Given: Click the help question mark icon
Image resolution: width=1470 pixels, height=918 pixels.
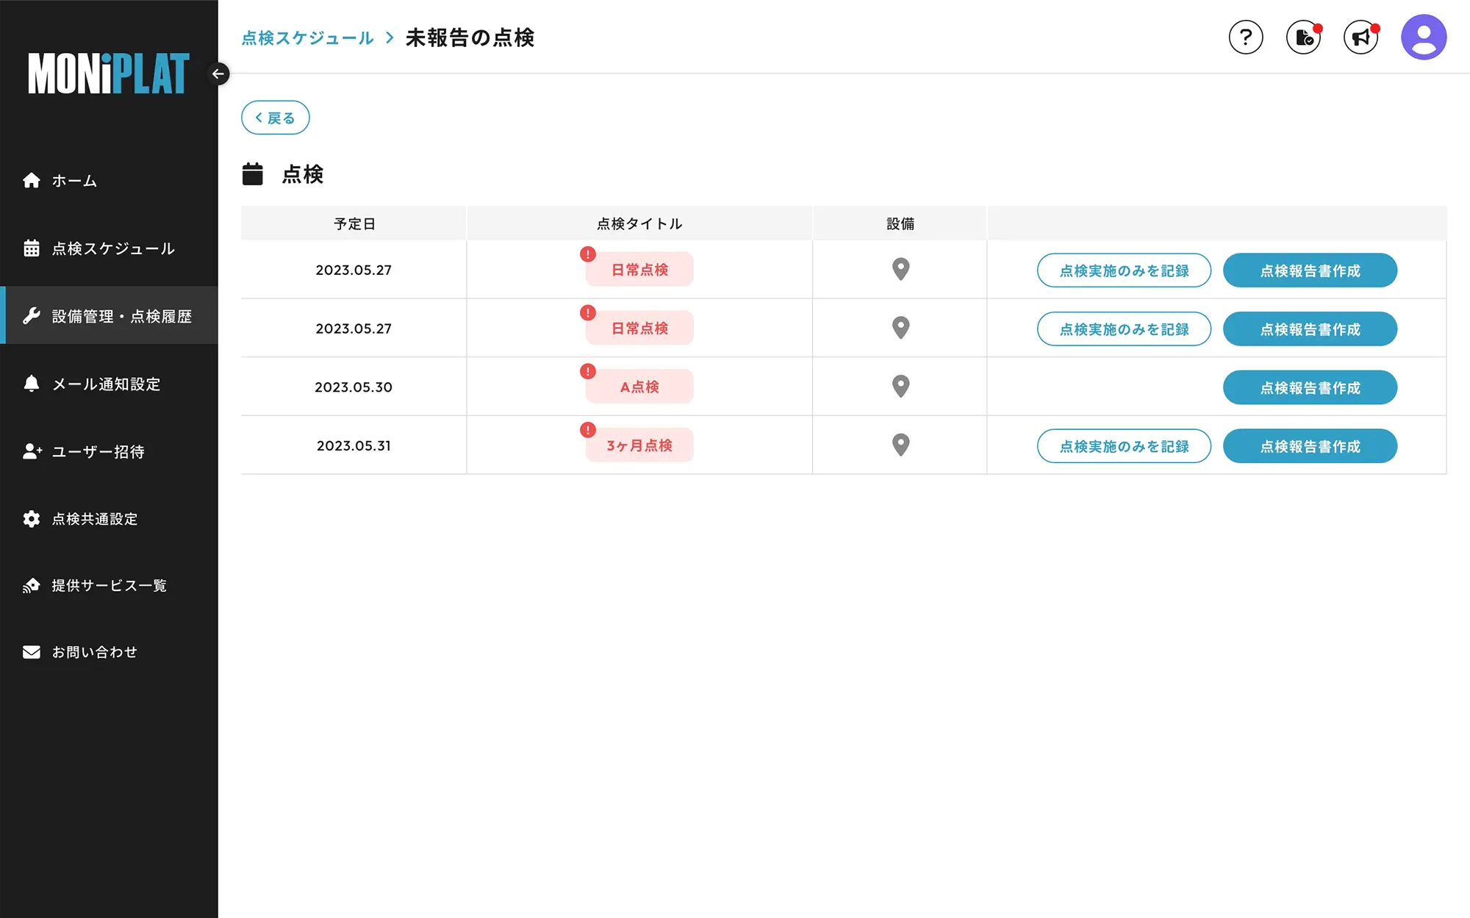Looking at the screenshot, I should (1246, 37).
